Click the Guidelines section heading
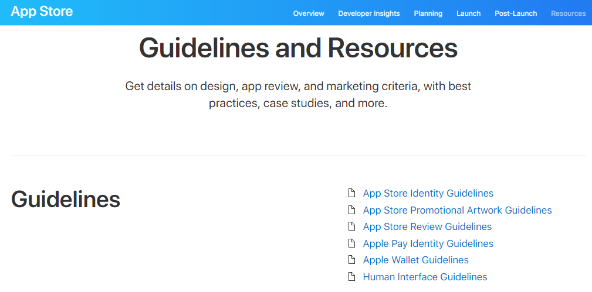The image size is (592, 292). coord(66,200)
